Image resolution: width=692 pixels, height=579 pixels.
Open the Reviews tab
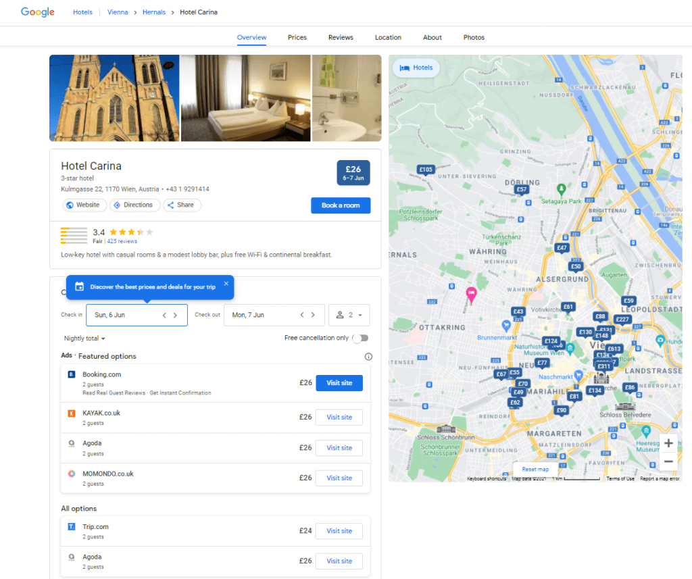click(x=341, y=37)
